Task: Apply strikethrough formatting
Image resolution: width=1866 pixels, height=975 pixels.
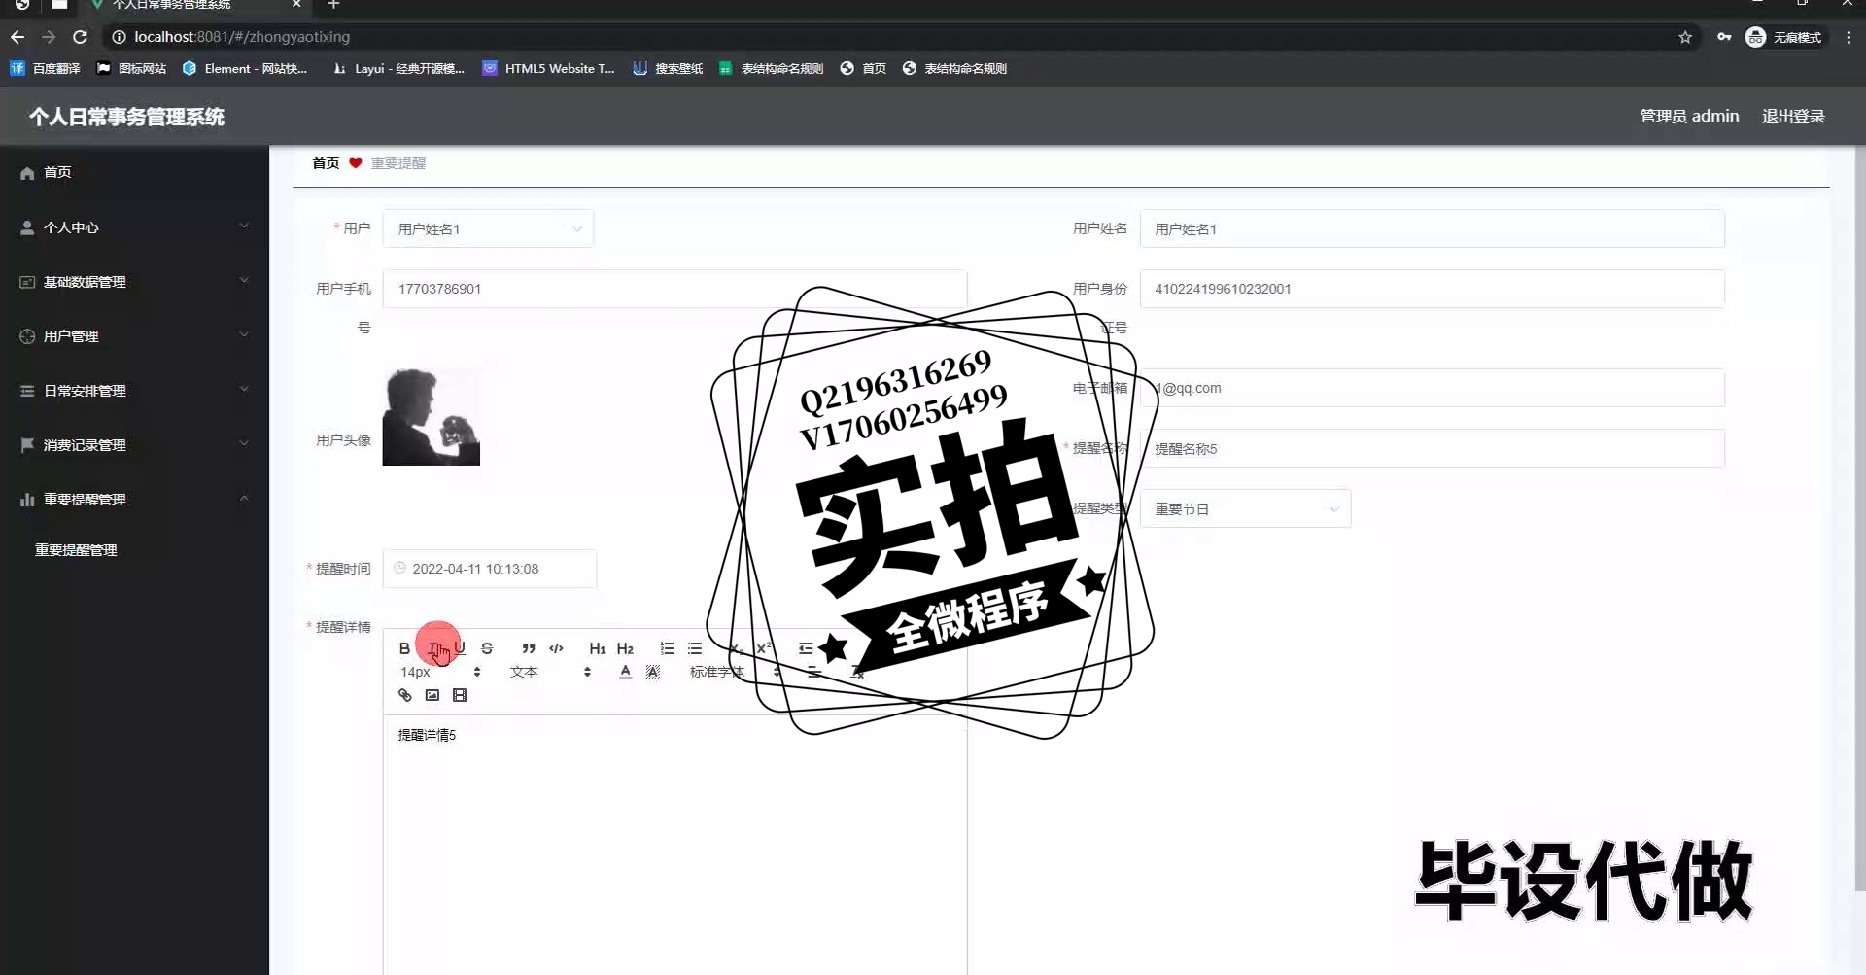Action: 487,648
